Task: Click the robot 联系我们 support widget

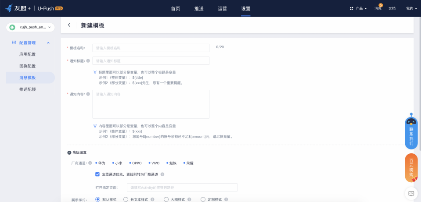Action: point(411,131)
